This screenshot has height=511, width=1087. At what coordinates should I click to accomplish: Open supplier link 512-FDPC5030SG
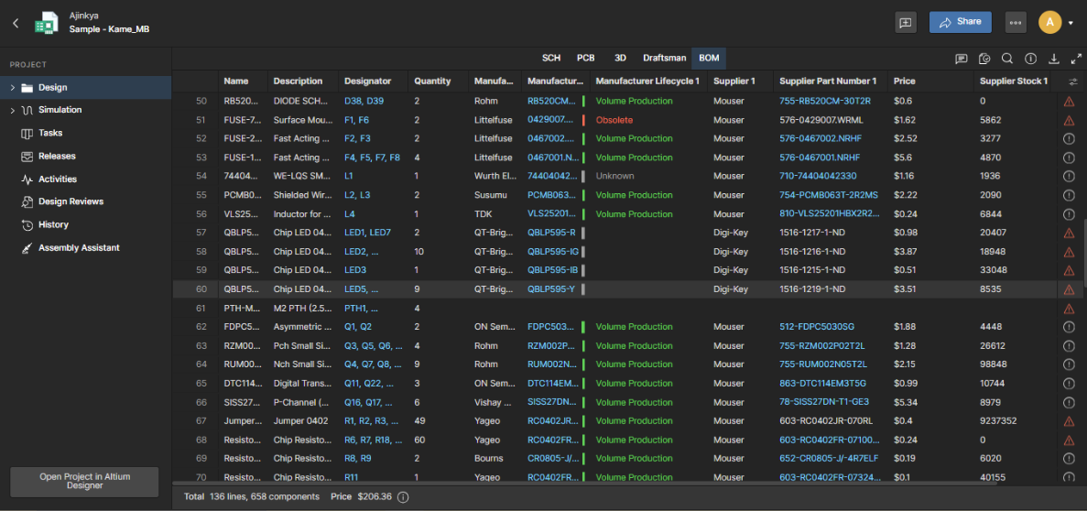(817, 327)
